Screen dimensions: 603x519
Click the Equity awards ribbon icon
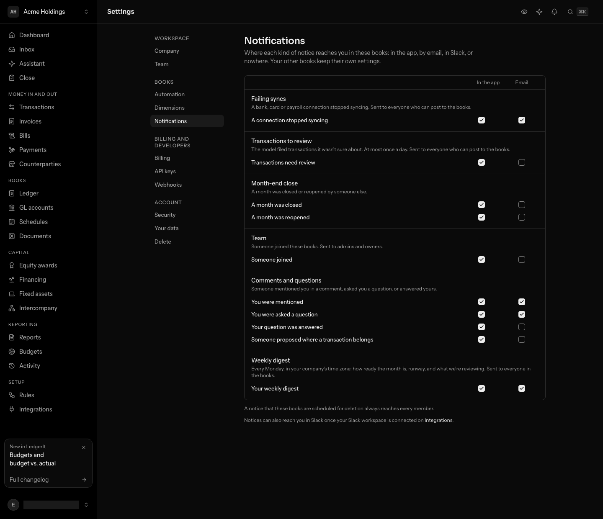12,265
